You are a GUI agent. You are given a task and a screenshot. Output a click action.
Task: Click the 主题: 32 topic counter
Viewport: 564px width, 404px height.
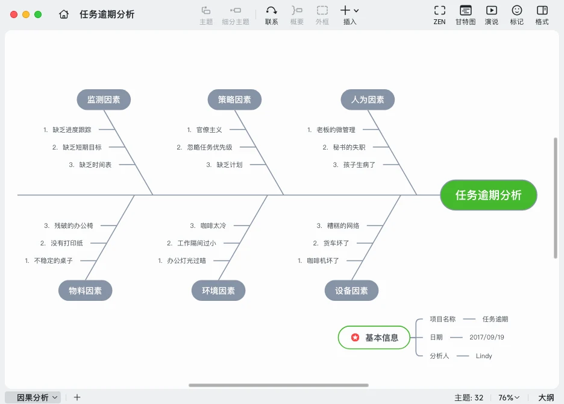(x=468, y=397)
